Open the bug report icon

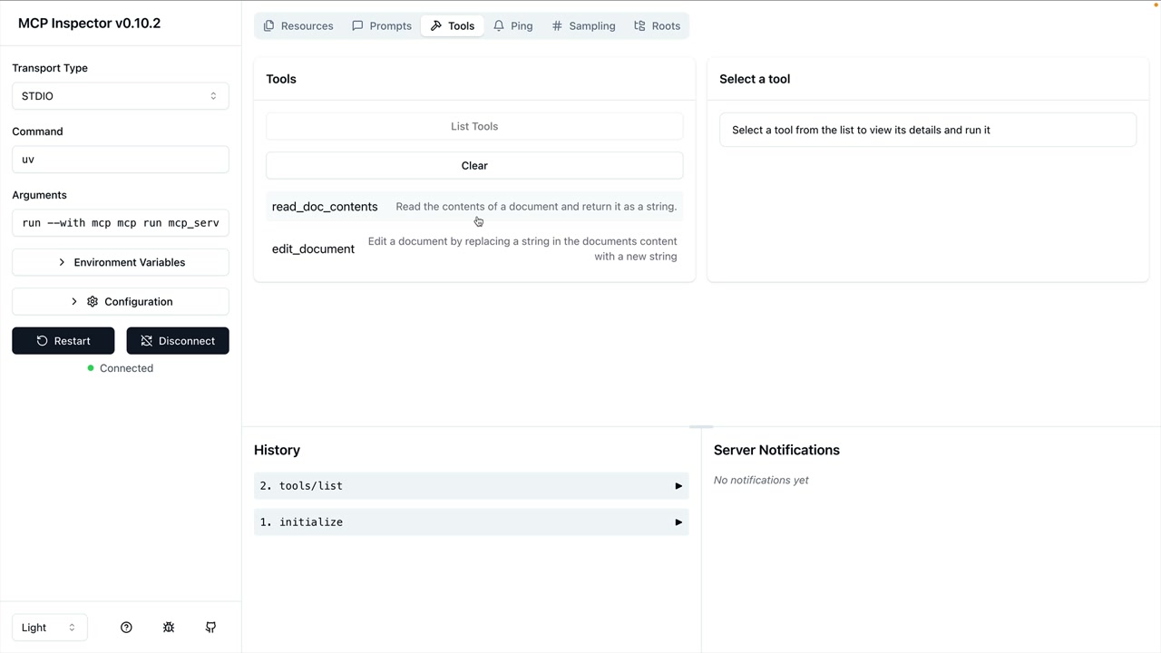169,628
